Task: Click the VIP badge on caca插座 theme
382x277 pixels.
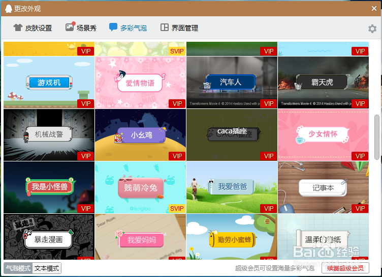Action: [x=269, y=156]
